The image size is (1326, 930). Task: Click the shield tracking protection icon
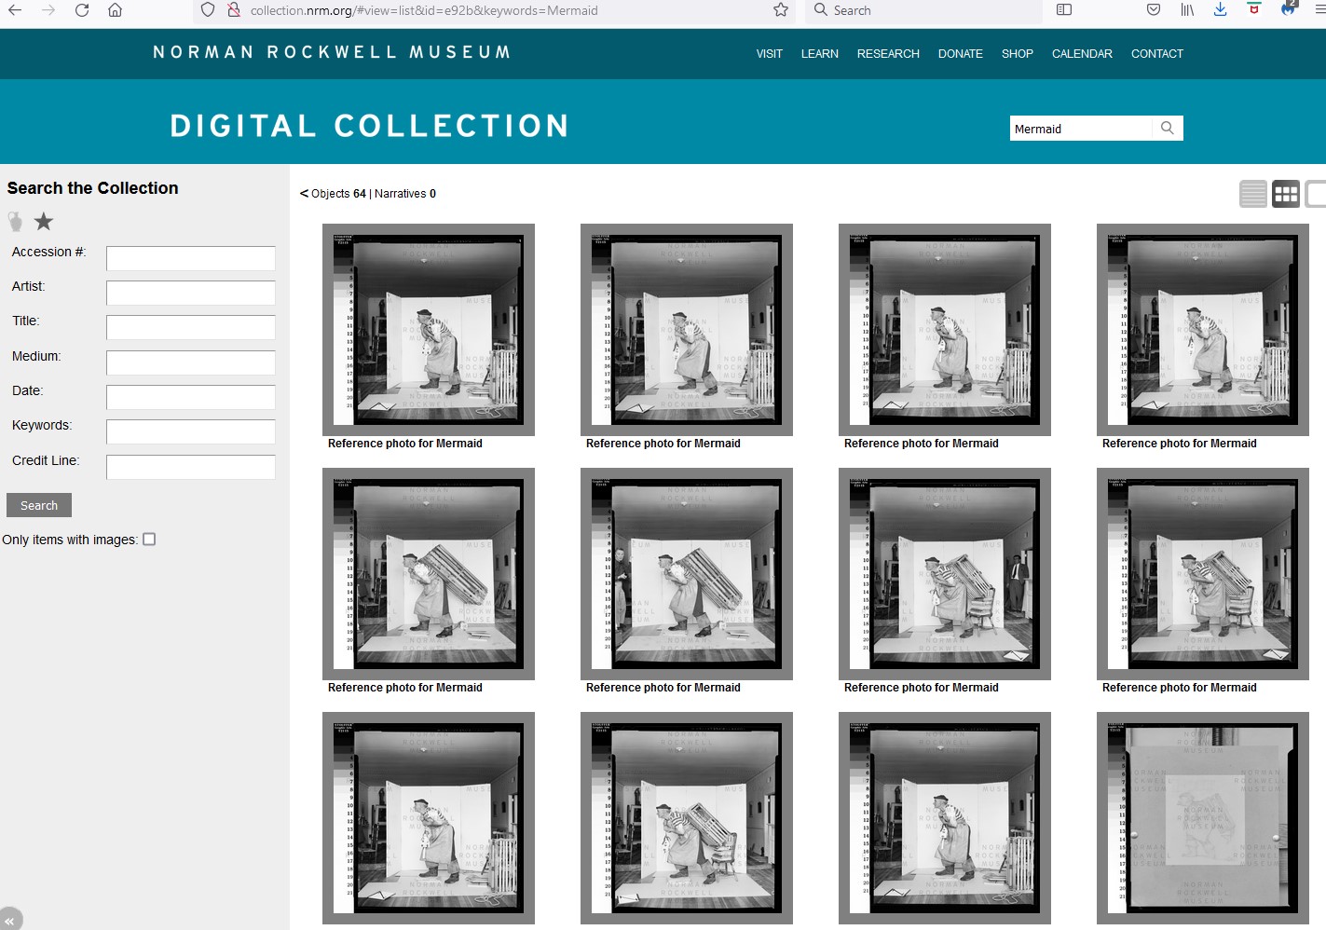pyautogui.click(x=209, y=10)
